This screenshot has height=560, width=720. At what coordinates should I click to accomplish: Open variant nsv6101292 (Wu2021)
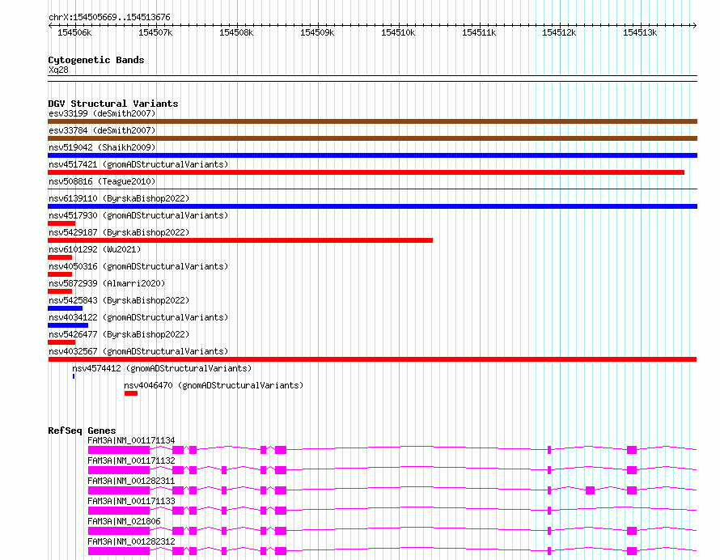pyautogui.click(x=95, y=249)
